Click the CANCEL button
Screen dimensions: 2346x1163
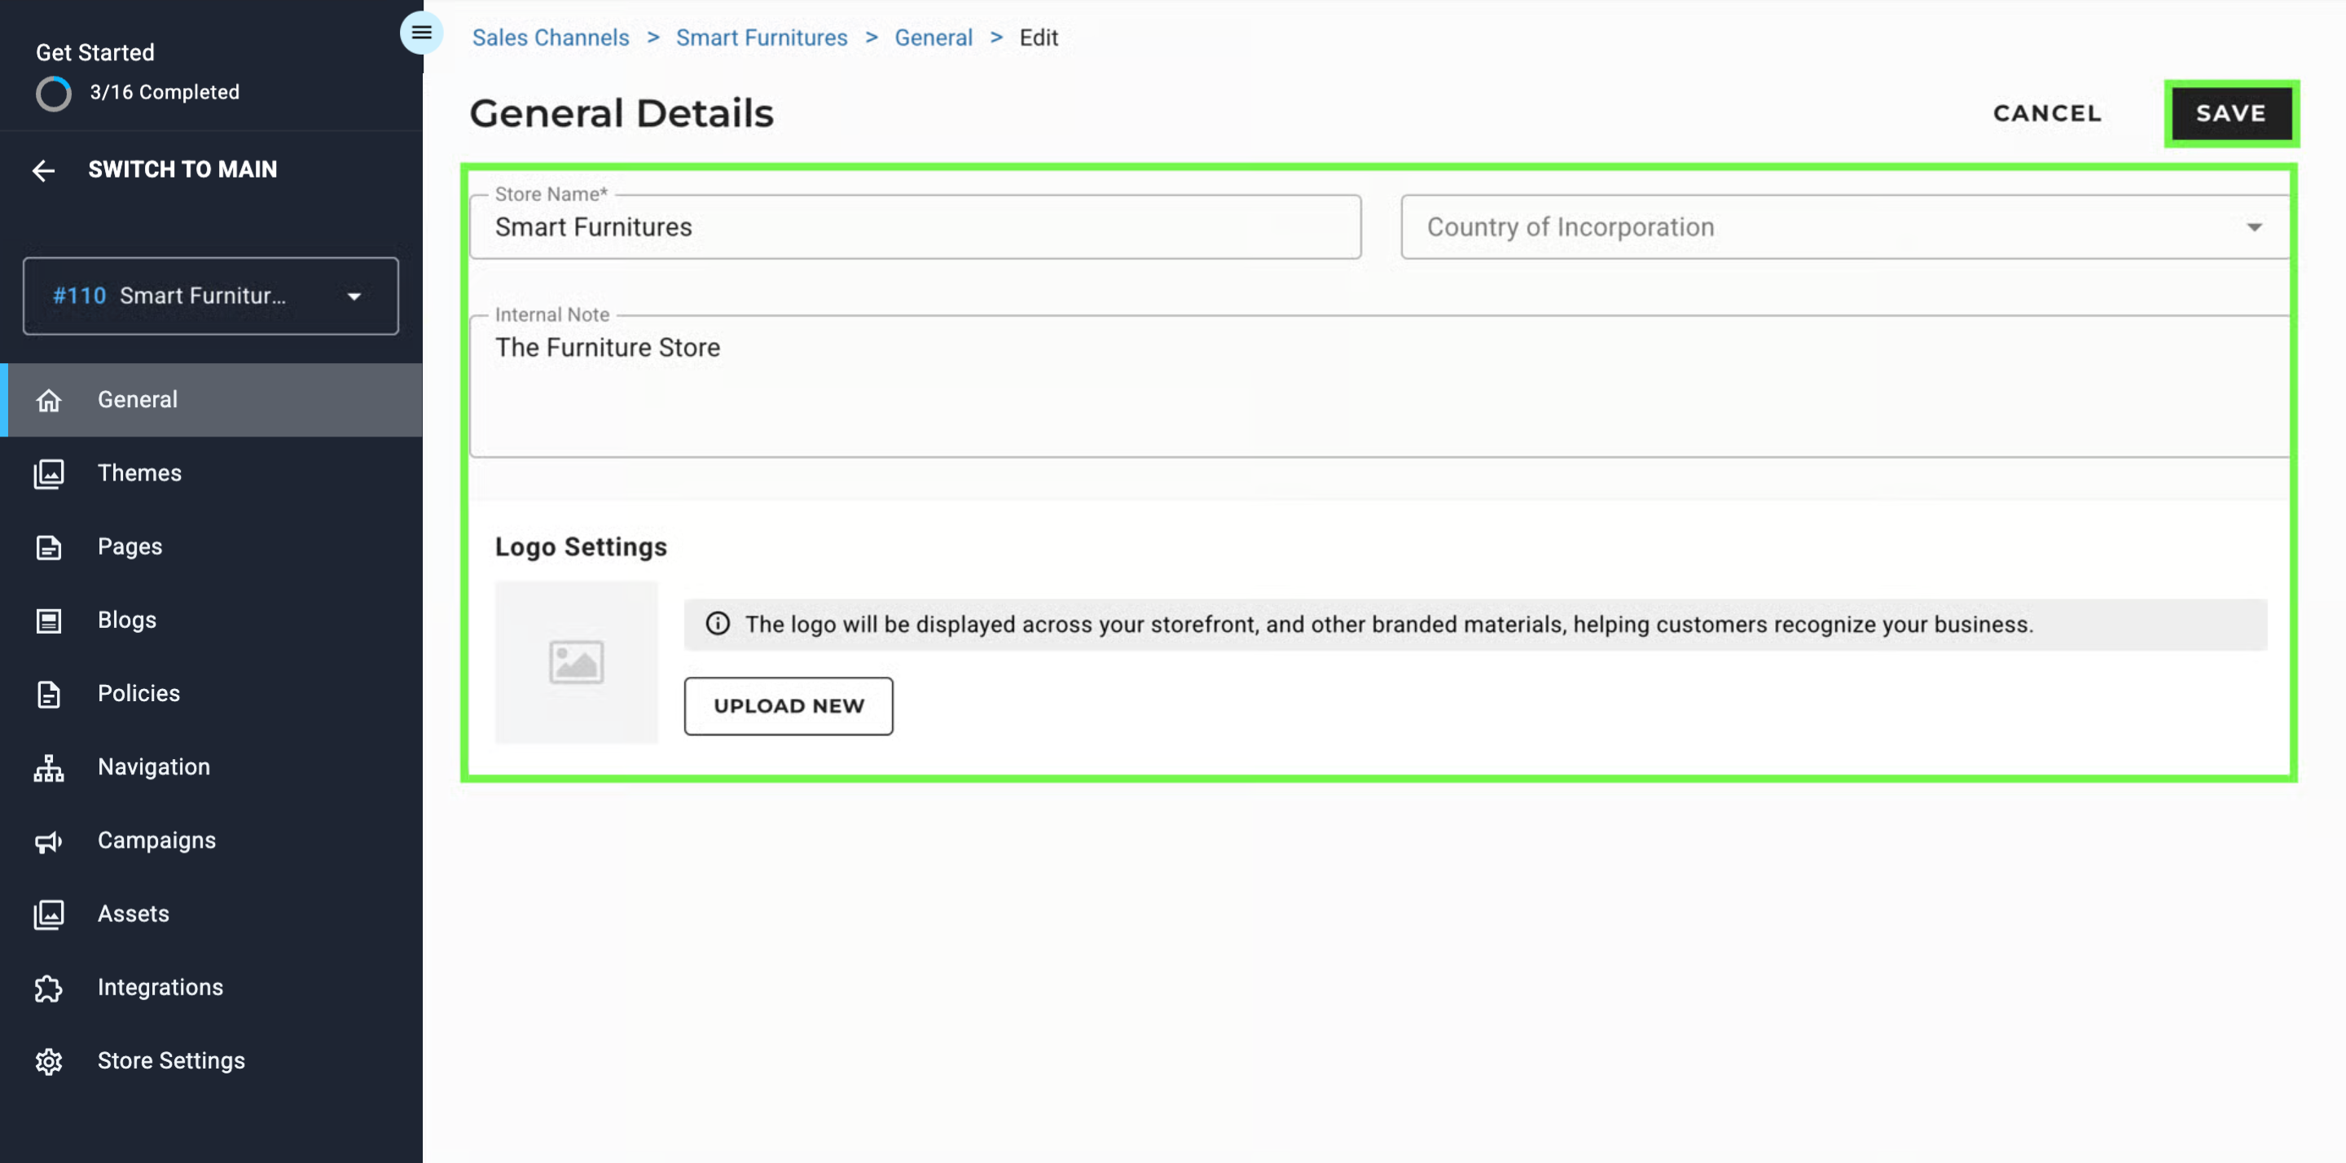click(x=2046, y=114)
